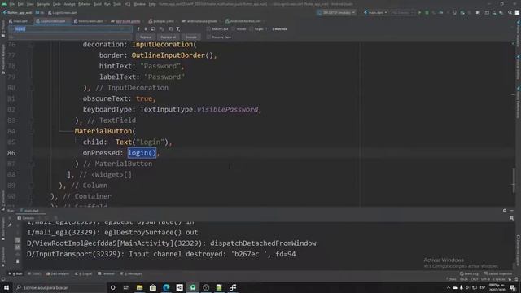
Task: Open Microsoft Edge from the taskbar
Action: (x=166, y=287)
